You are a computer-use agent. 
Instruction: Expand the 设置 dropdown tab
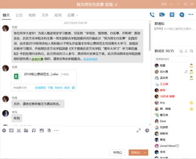pos(73,15)
